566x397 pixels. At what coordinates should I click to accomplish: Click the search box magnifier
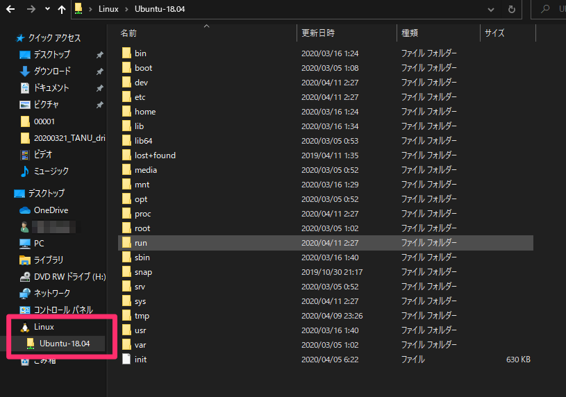[545, 9]
